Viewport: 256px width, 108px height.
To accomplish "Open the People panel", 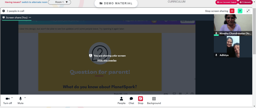I will (121, 101).
